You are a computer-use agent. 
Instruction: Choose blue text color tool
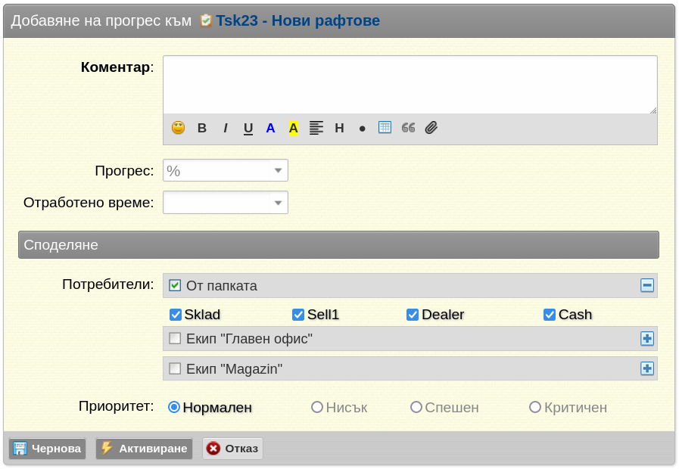271,128
